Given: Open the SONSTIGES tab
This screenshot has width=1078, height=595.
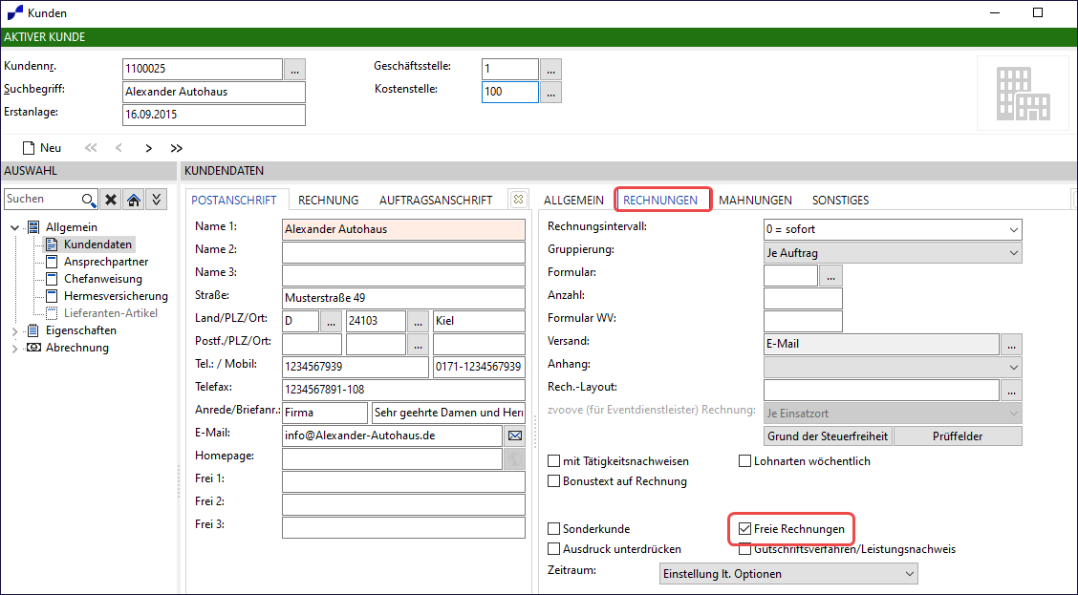Looking at the screenshot, I should pyautogui.click(x=840, y=200).
